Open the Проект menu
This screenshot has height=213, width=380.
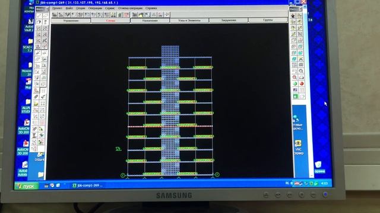coord(57,8)
